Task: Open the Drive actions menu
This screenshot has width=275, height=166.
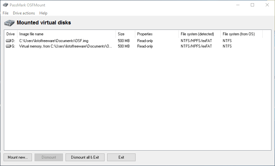Action: click(x=24, y=13)
